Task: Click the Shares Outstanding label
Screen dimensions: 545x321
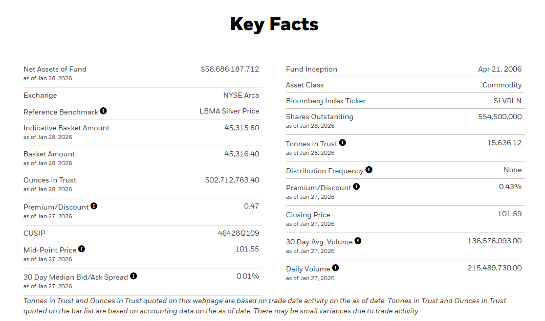Action: pos(319,117)
